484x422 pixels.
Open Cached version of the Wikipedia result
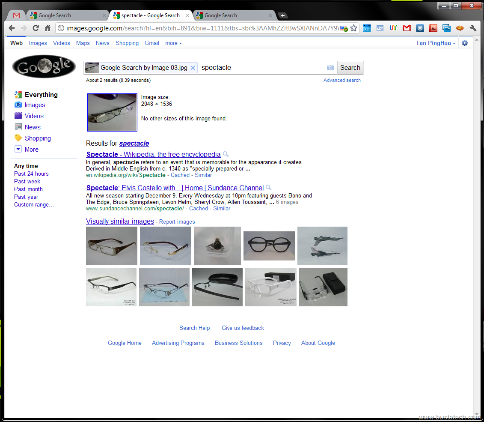coord(180,175)
